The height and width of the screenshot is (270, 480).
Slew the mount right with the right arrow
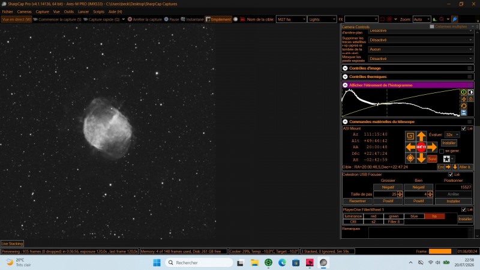432,147
